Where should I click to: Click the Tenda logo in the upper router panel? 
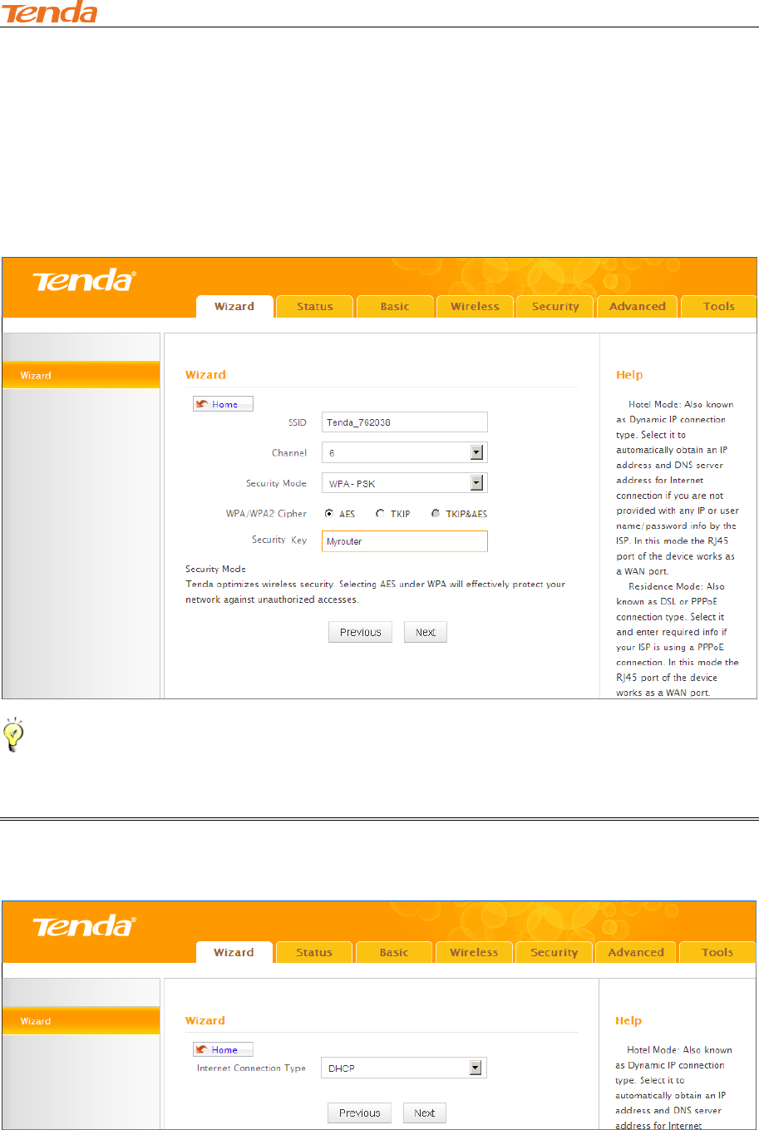tap(84, 280)
